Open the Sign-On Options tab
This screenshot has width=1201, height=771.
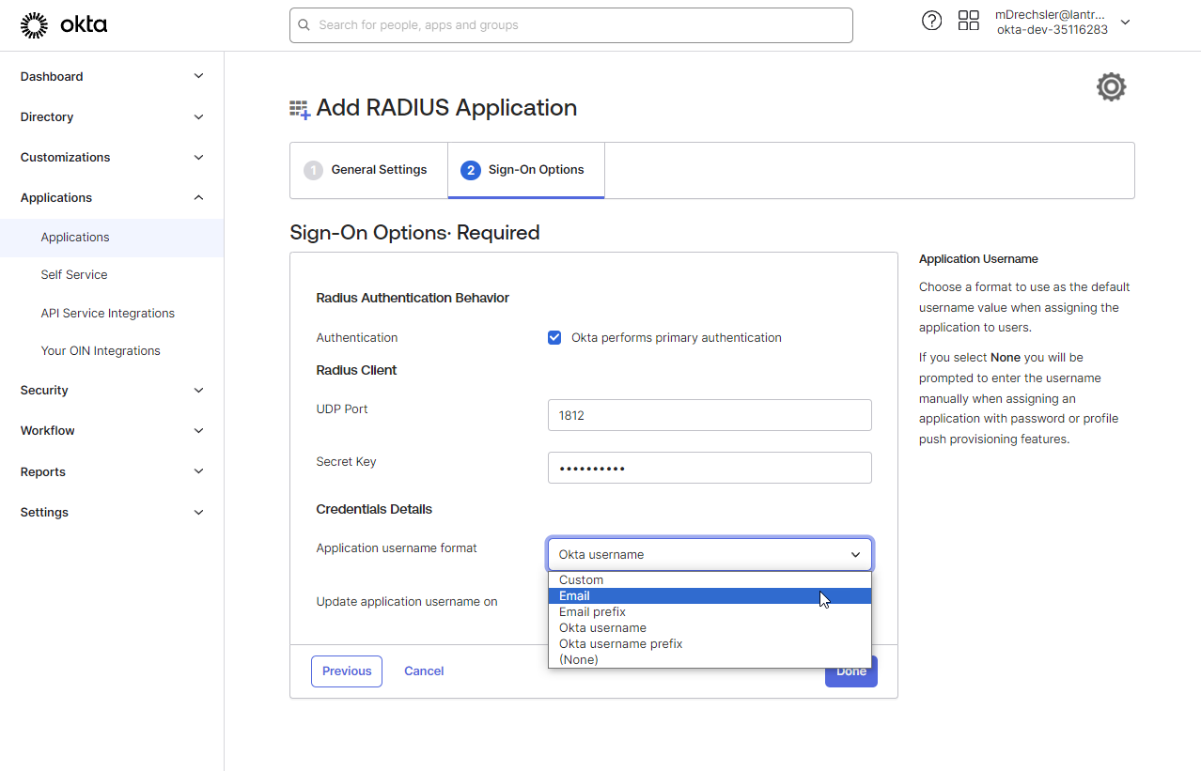[x=525, y=170]
